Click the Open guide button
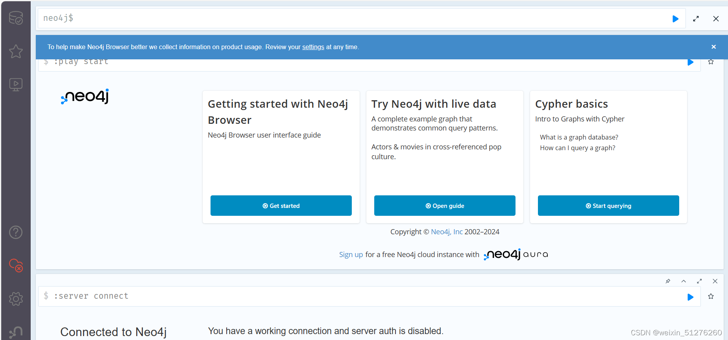 click(x=445, y=206)
